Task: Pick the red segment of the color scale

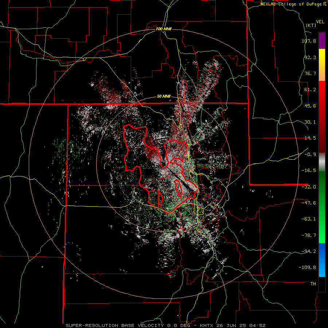Action: click(322, 117)
